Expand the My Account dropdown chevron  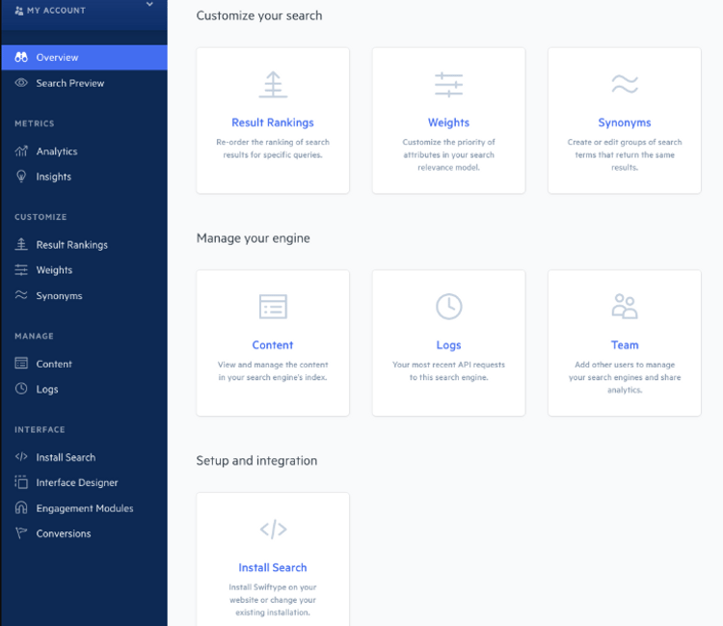click(x=149, y=4)
